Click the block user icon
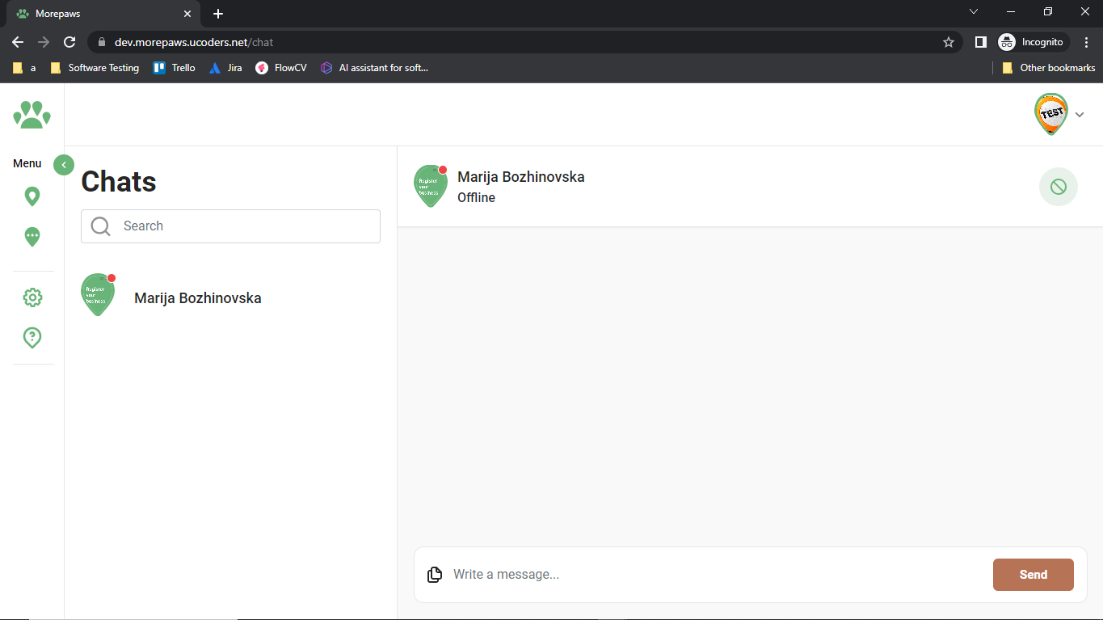 [1058, 187]
